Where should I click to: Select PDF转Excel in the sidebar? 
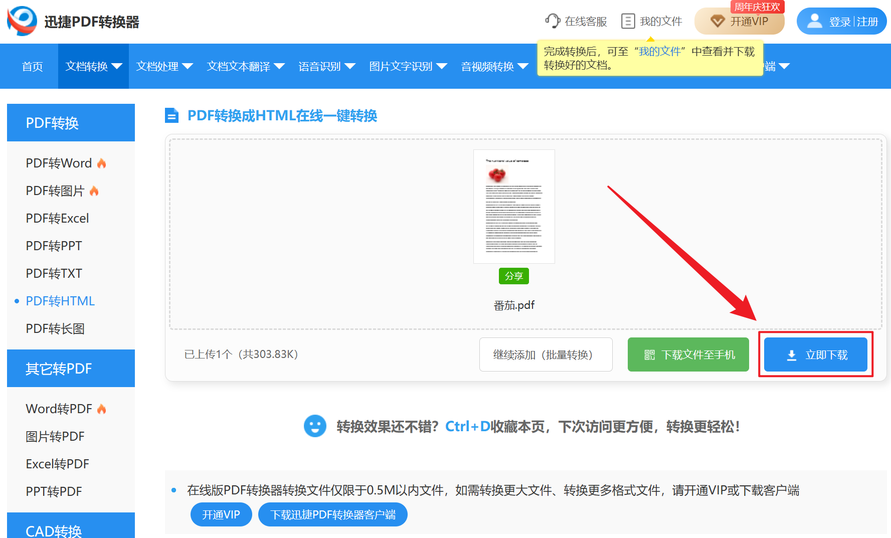(x=57, y=218)
